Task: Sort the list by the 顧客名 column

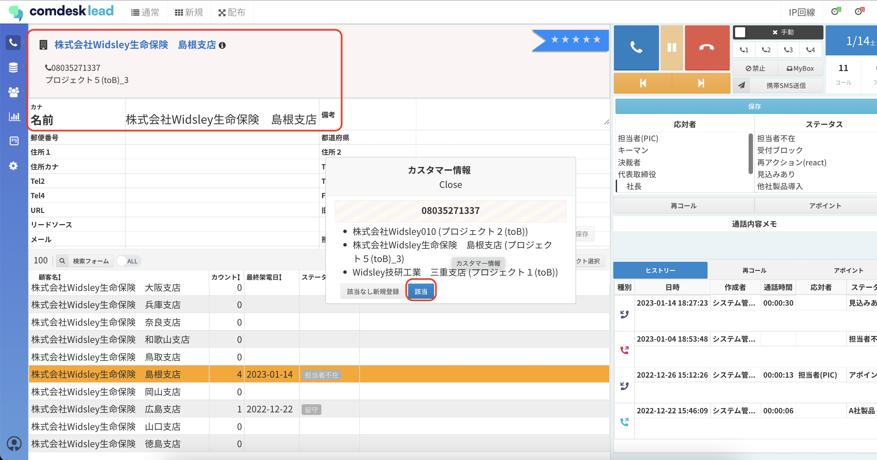Action: click(50, 277)
